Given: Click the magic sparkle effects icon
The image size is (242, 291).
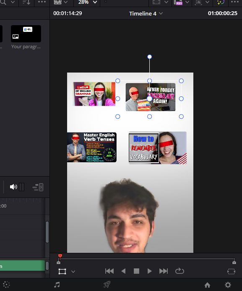Looking at the screenshot, I should pos(221,2).
